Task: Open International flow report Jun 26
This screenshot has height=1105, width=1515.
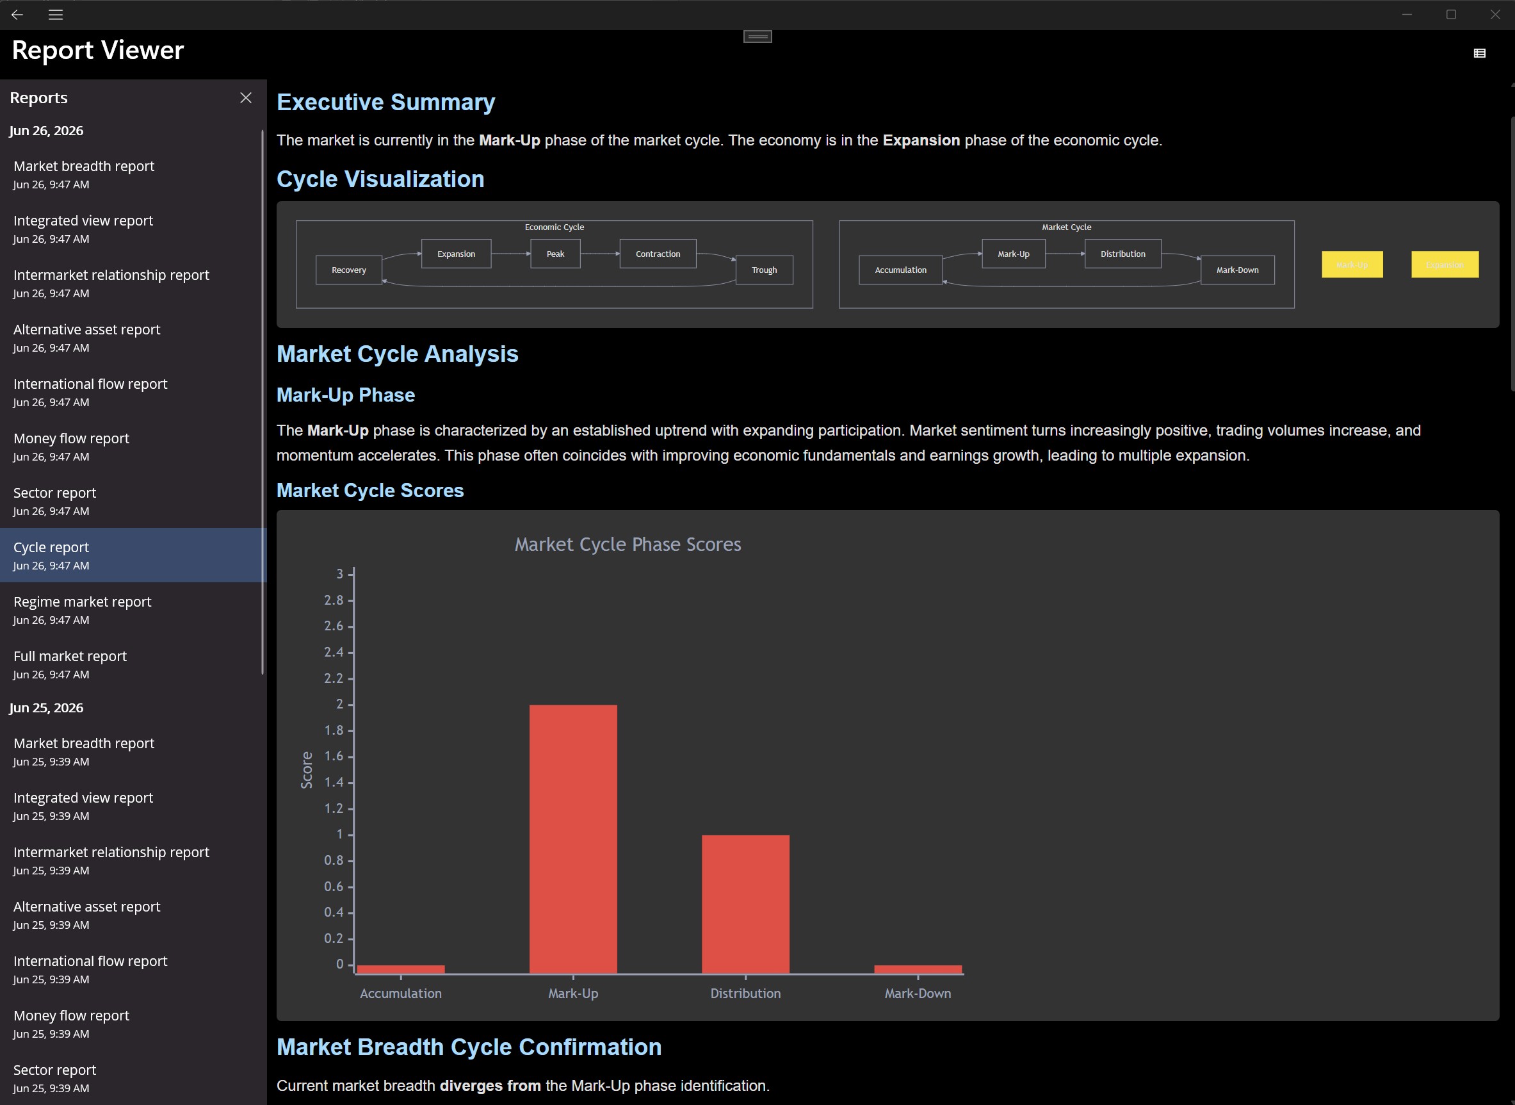Action: tap(134, 392)
